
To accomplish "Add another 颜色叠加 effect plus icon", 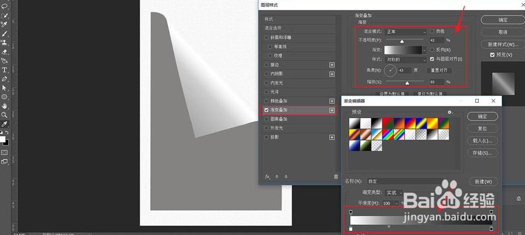I will (332, 101).
